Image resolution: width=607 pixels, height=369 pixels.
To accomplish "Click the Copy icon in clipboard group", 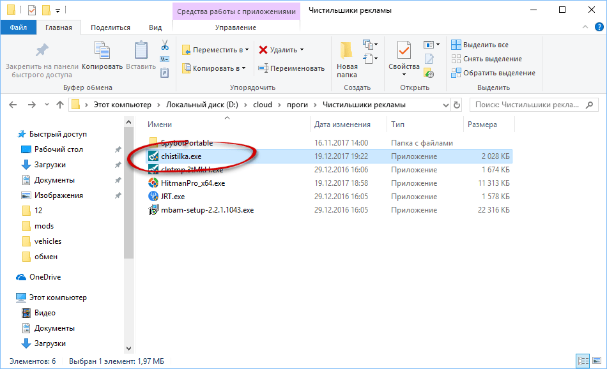I will (102, 56).
